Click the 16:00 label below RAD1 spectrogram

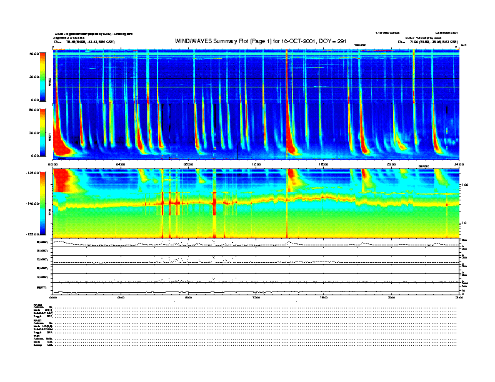[x=324, y=164]
